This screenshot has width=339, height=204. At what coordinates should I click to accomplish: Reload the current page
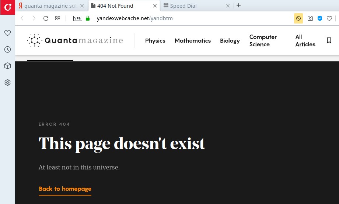[46, 18]
